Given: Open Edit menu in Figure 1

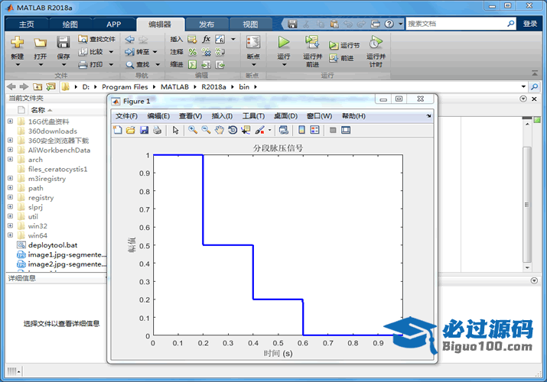Looking at the screenshot, I should click(x=158, y=116).
